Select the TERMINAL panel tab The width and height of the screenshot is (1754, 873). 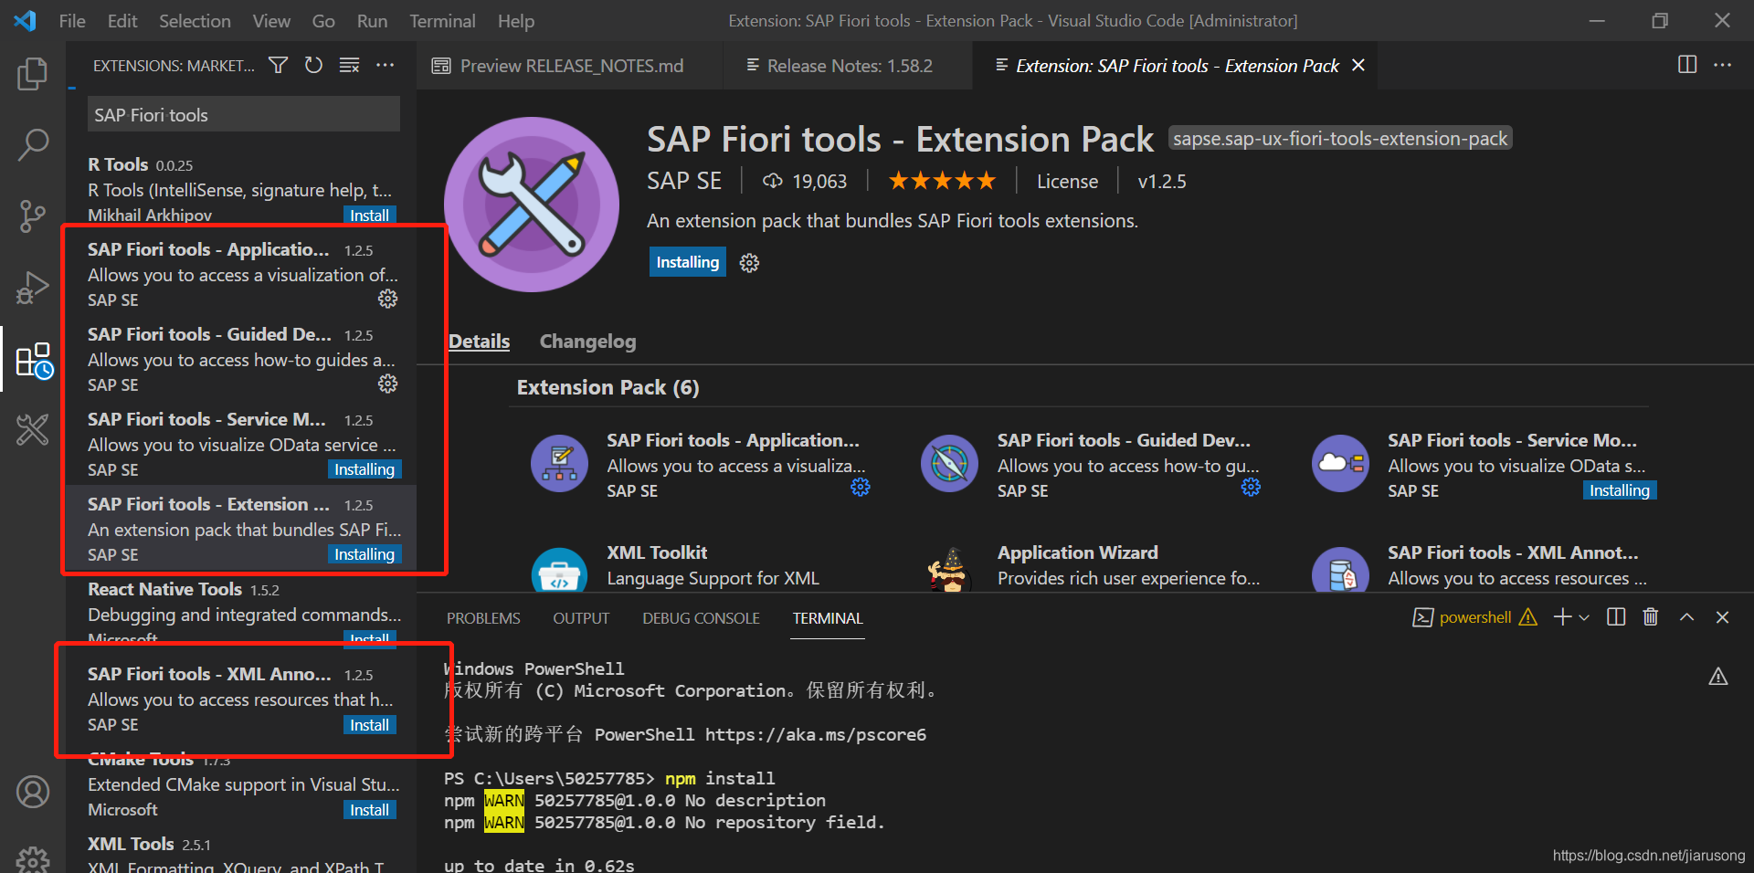(x=828, y=618)
